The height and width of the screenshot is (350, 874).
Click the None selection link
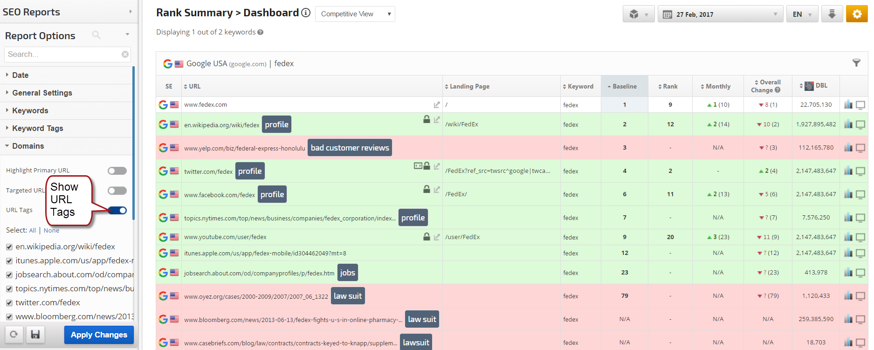pyautogui.click(x=51, y=230)
